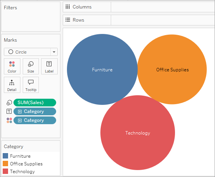Image resolution: width=215 pixels, height=177 pixels.
Task: Open the Tooltip card in Marks
Action: coord(31,85)
